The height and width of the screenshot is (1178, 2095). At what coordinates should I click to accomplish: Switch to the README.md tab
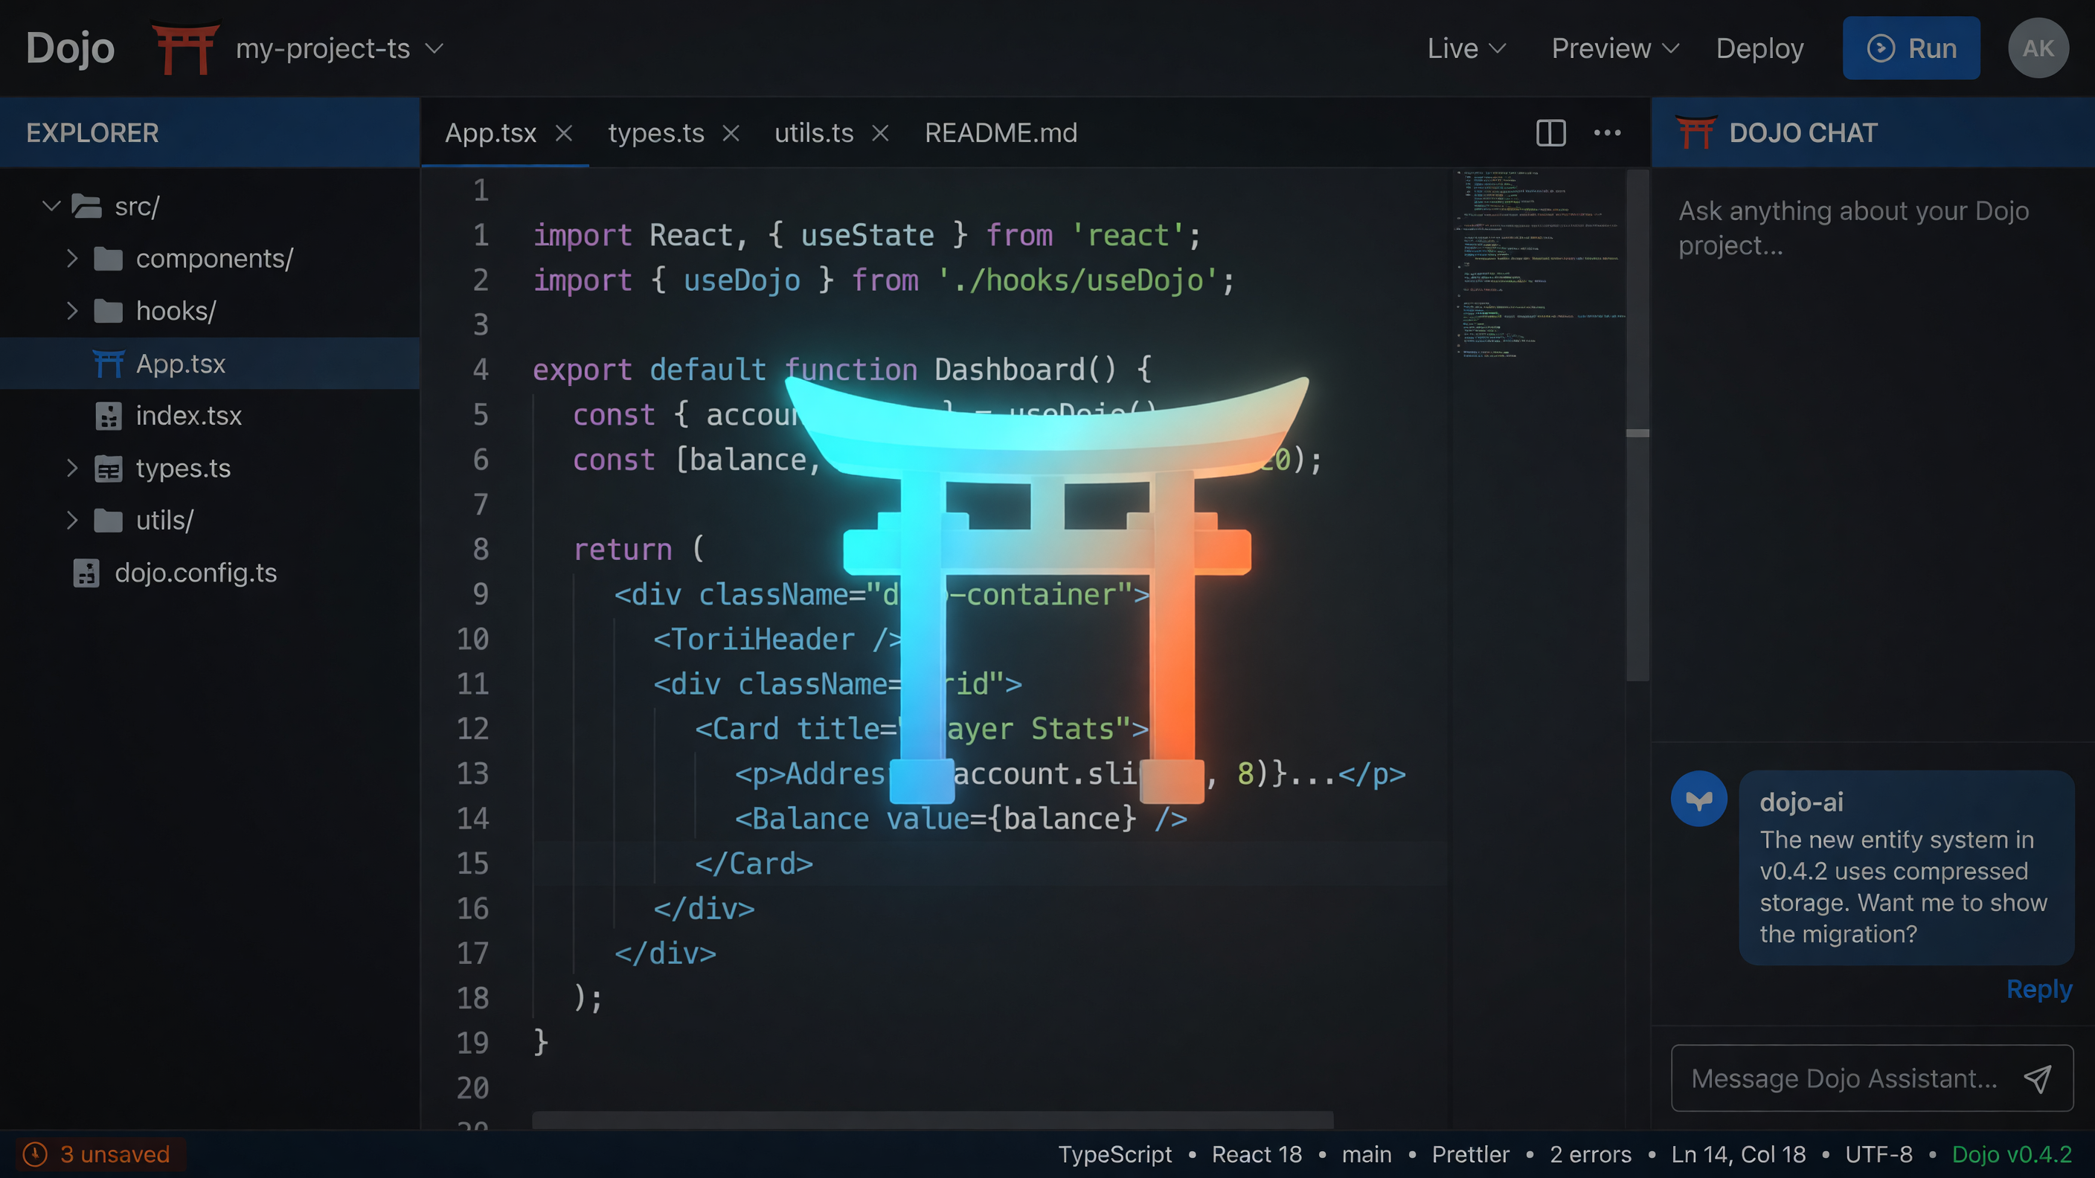point(1001,132)
